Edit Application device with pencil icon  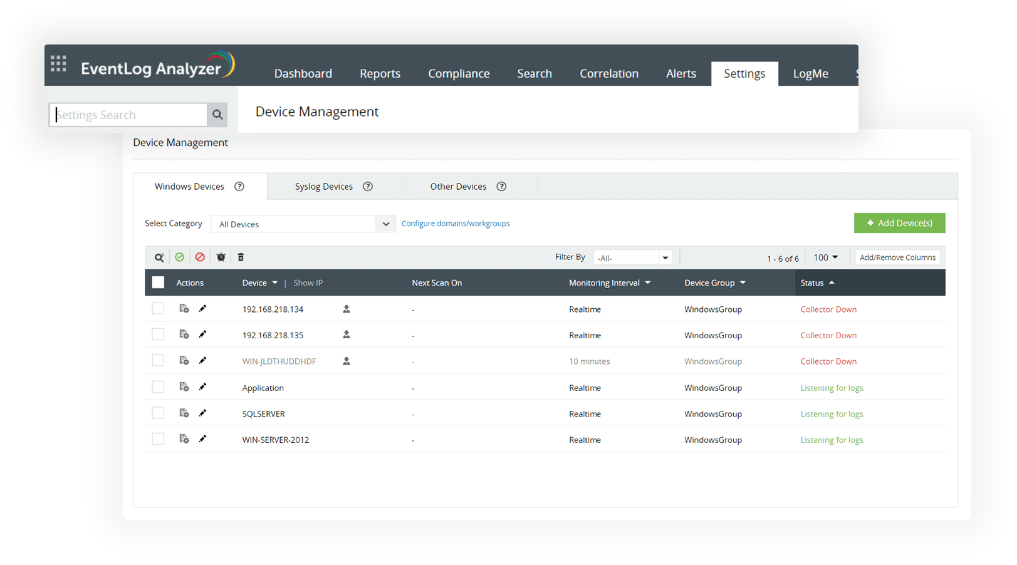[x=202, y=387]
